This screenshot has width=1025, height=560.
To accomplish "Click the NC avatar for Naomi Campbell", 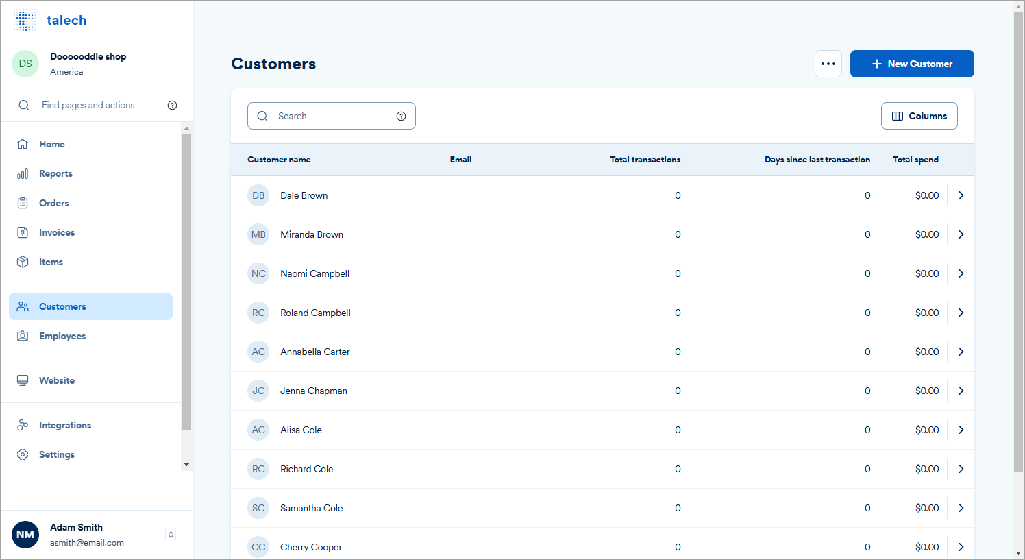I will pos(258,273).
